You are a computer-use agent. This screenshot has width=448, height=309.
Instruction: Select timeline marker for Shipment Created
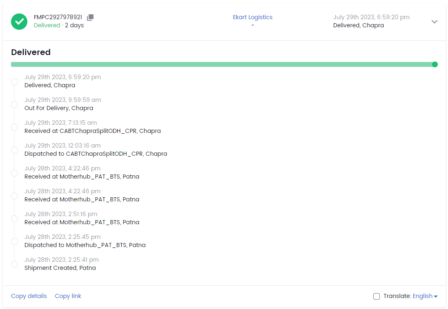(x=14, y=264)
